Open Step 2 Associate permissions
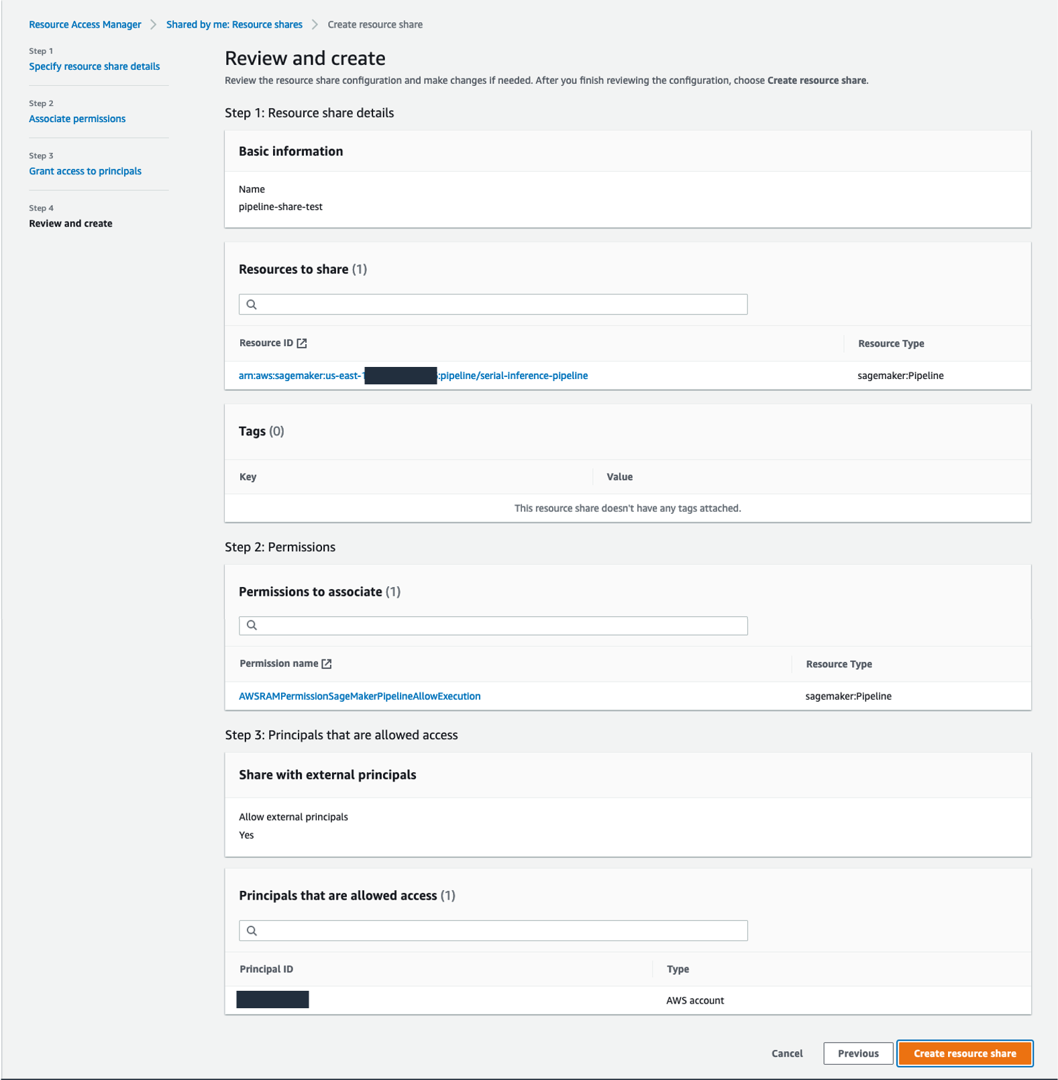This screenshot has height=1080, width=1058. coord(77,119)
